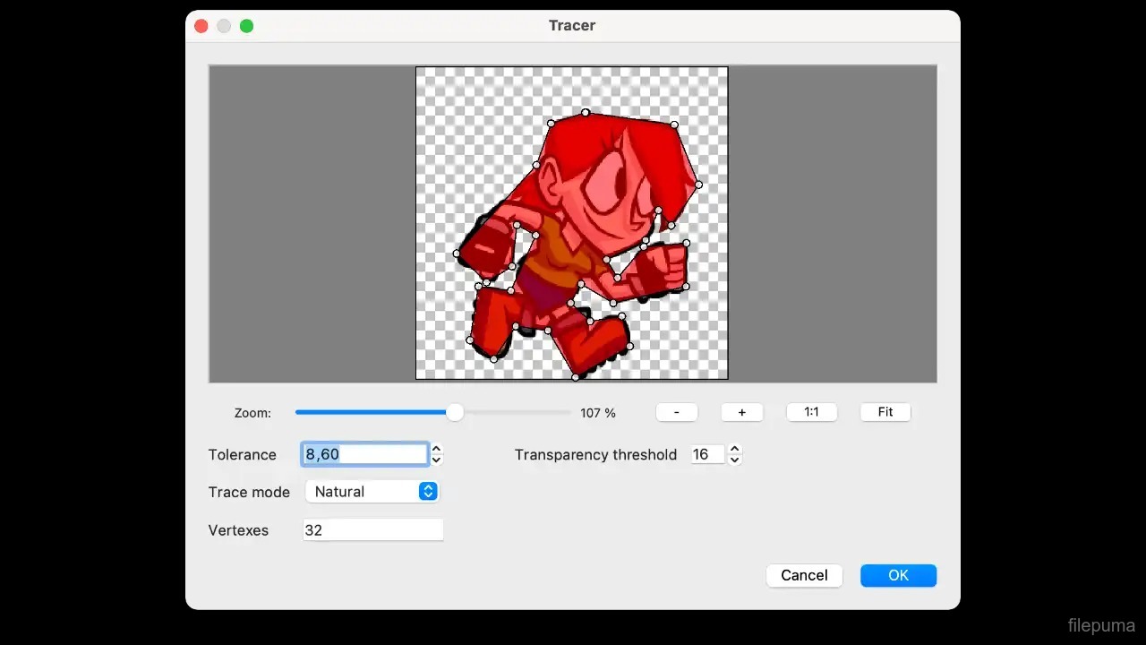Decrease Tolerance with the down arrow
Image resolution: width=1146 pixels, height=645 pixels.
pyautogui.click(x=437, y=460)
